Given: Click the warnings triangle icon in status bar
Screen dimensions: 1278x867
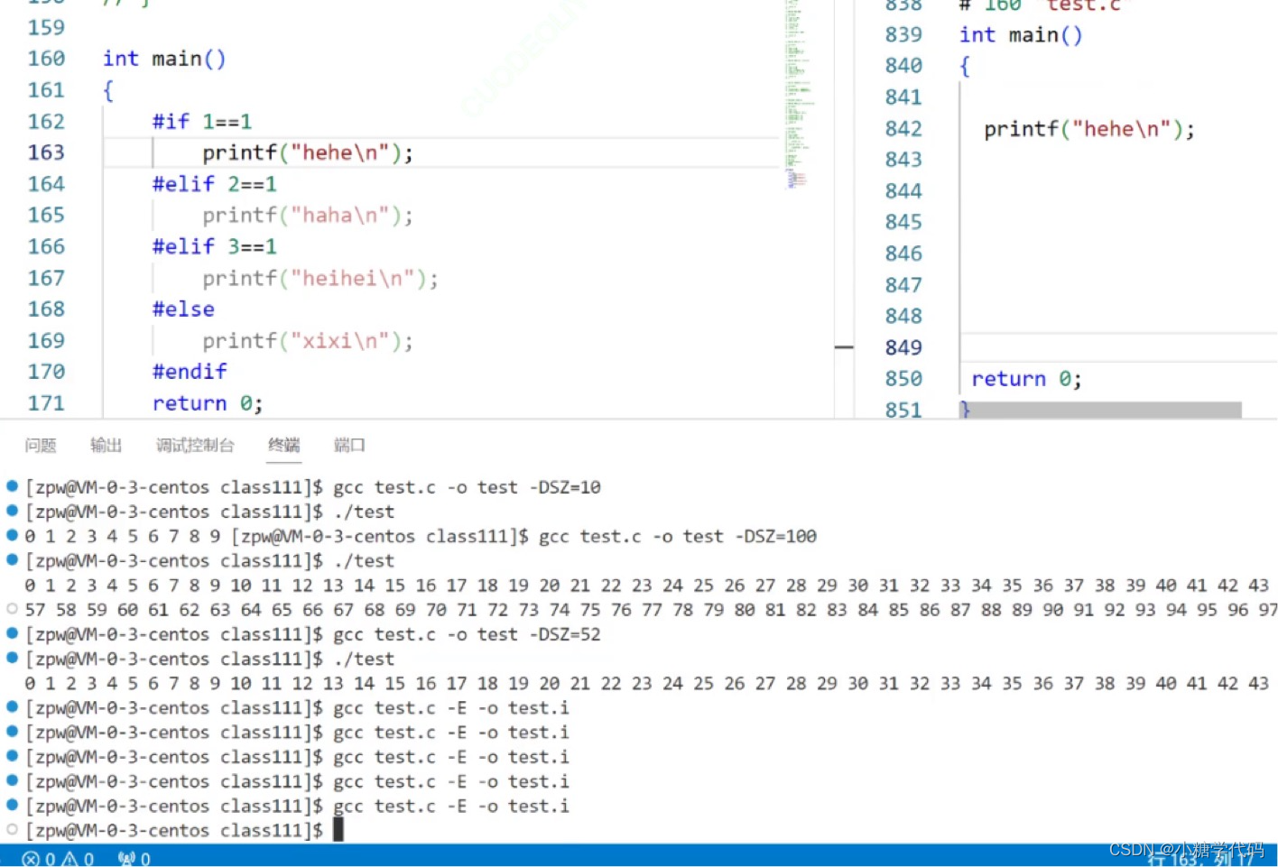Looking at the screenshot, I should [x=69, y=859].
